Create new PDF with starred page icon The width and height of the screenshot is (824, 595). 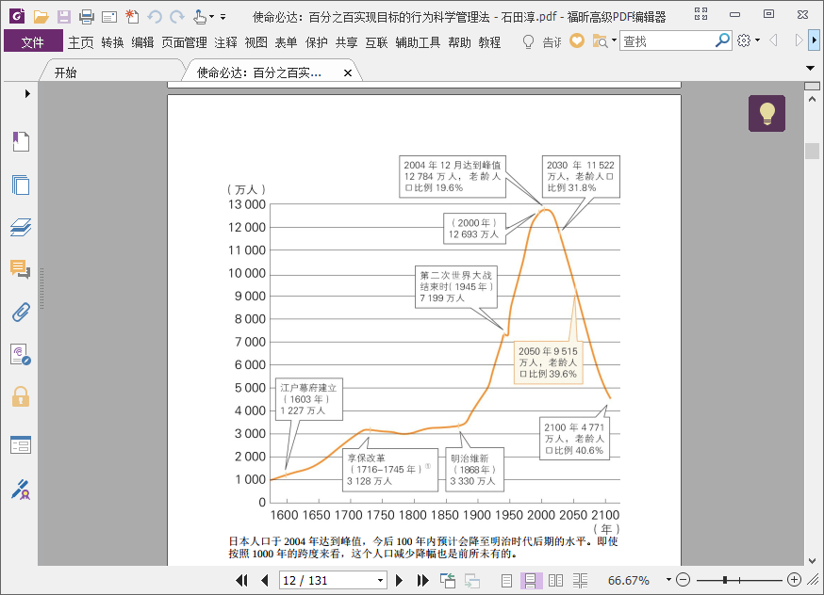coord(132,17)
